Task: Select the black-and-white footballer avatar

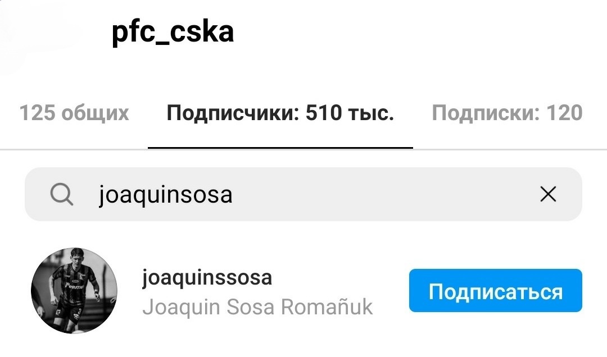Action: 74,291
